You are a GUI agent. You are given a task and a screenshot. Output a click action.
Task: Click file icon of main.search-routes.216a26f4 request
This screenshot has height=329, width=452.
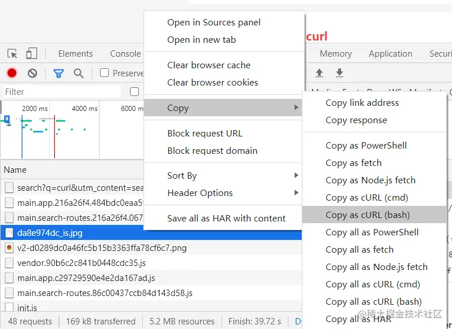click(9, 218)
